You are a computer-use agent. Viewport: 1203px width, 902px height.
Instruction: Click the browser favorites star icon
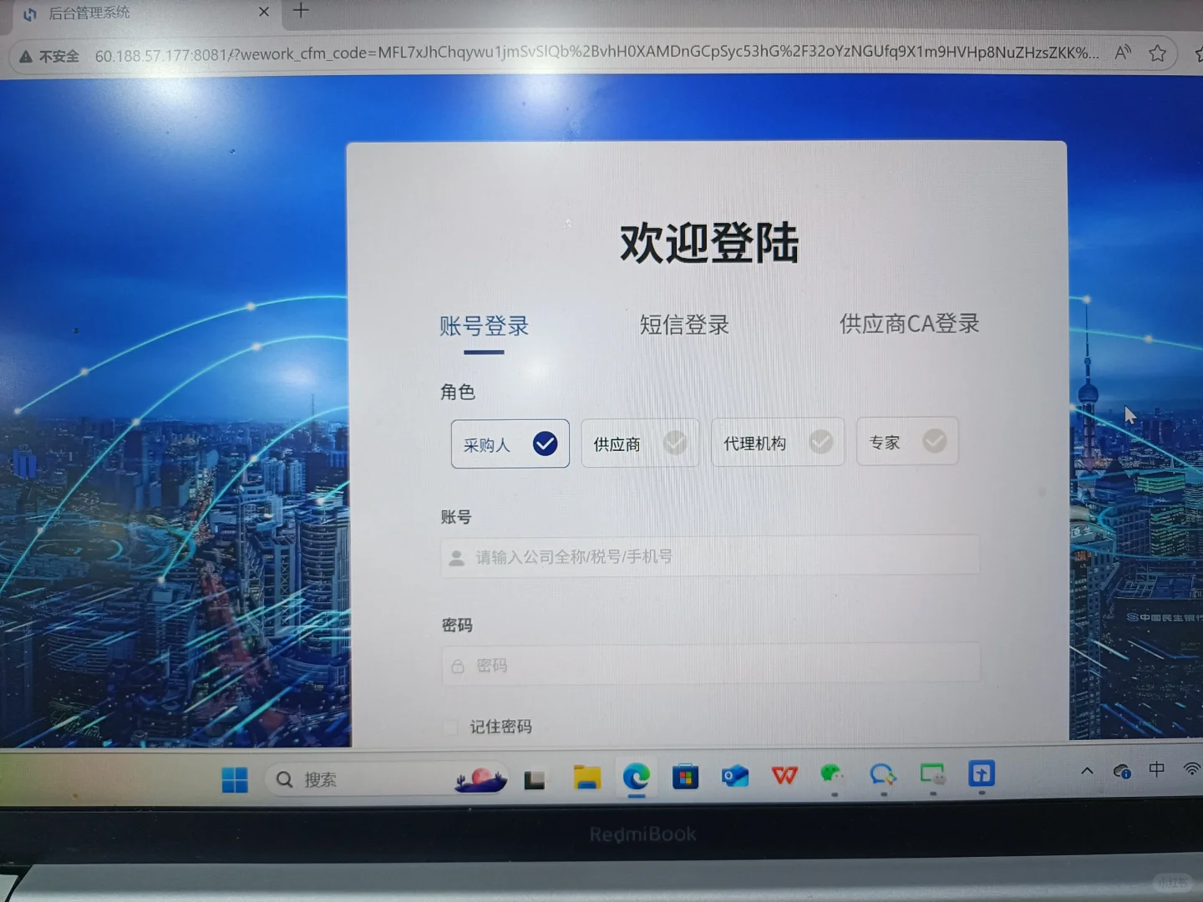[1158, 53]
